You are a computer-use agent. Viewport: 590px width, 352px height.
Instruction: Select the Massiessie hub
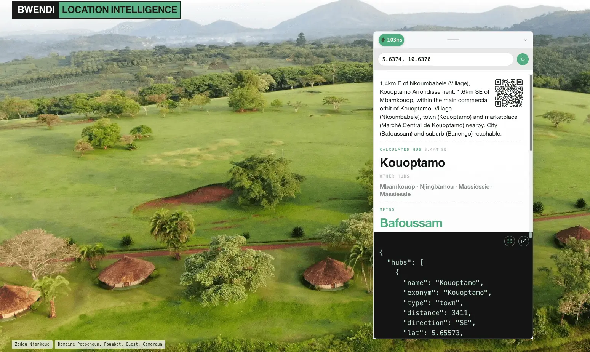tap(474, 187)
